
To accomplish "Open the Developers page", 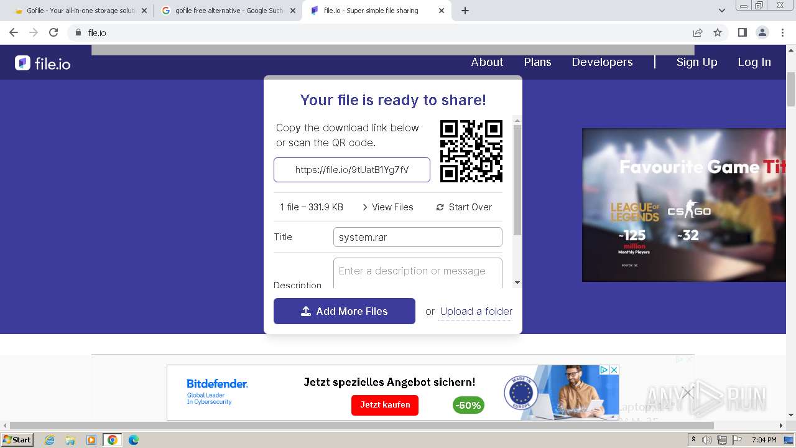I will [x=602, y=62].
